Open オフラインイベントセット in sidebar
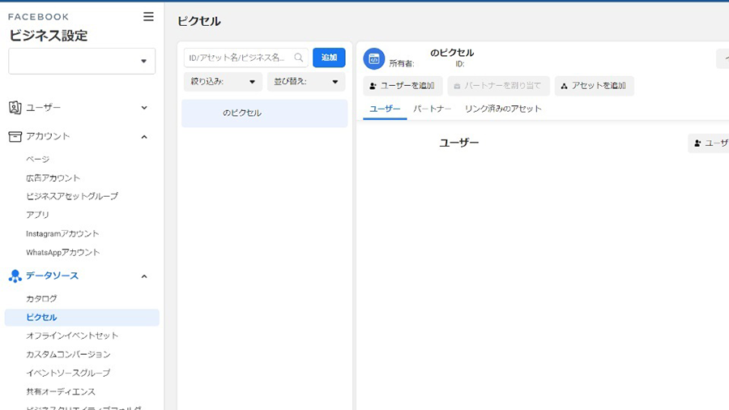This screenshot has height=410, width=729. click(72, 335)
